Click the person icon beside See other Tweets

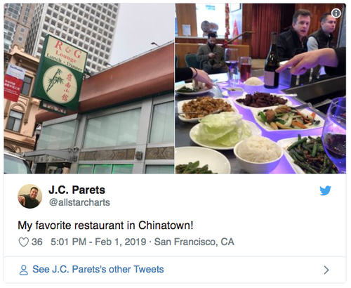(24, 270)
